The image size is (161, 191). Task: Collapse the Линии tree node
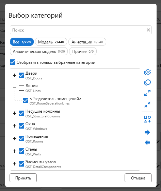pyautogui.click(x=15, y=88)
